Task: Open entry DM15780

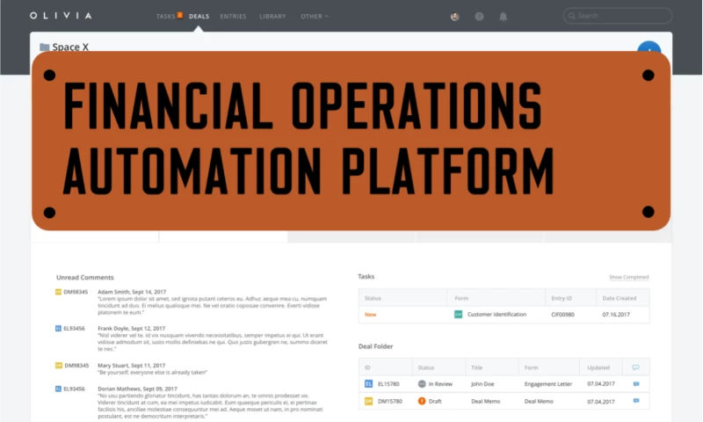Action: (389, 402)
